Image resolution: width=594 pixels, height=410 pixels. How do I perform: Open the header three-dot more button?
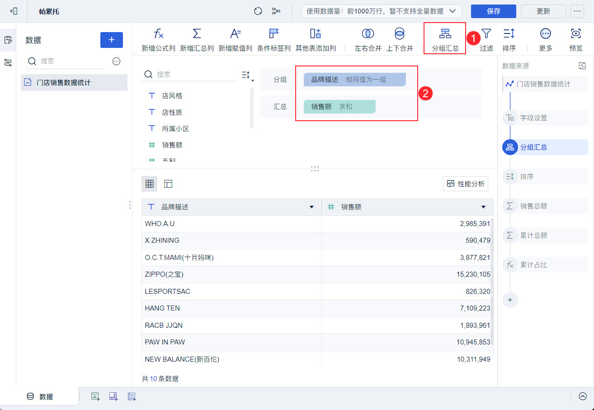[x=577, y=11]
